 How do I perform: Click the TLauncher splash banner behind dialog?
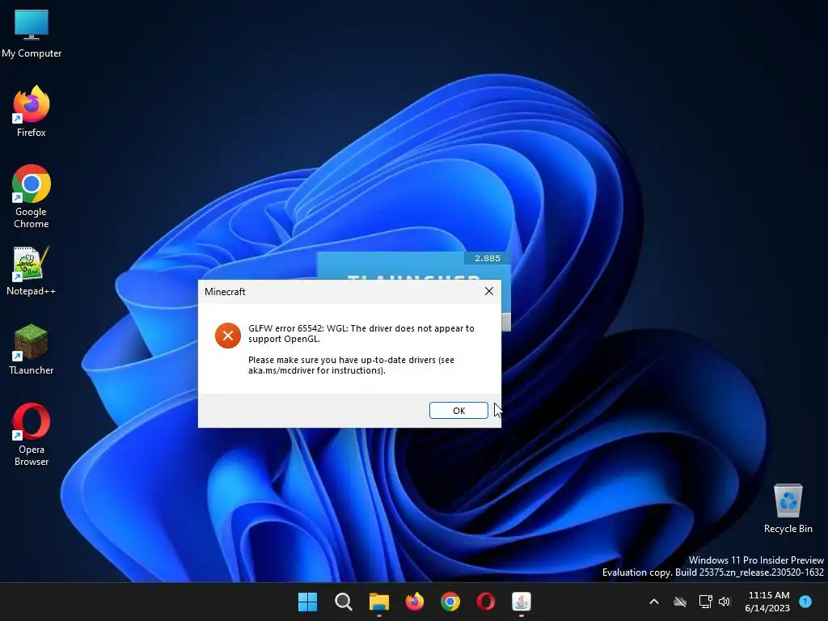(x=413, y=266)
